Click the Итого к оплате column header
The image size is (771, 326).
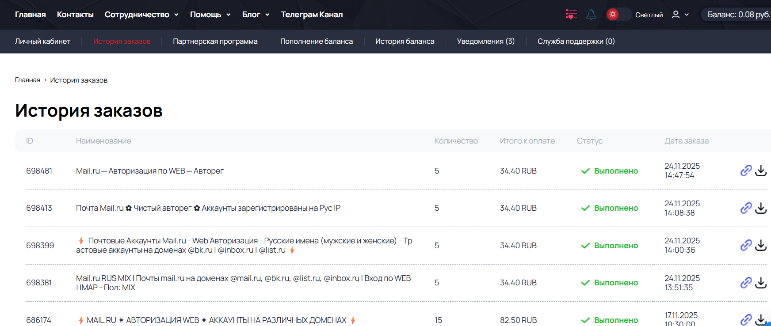coord(527,141)
